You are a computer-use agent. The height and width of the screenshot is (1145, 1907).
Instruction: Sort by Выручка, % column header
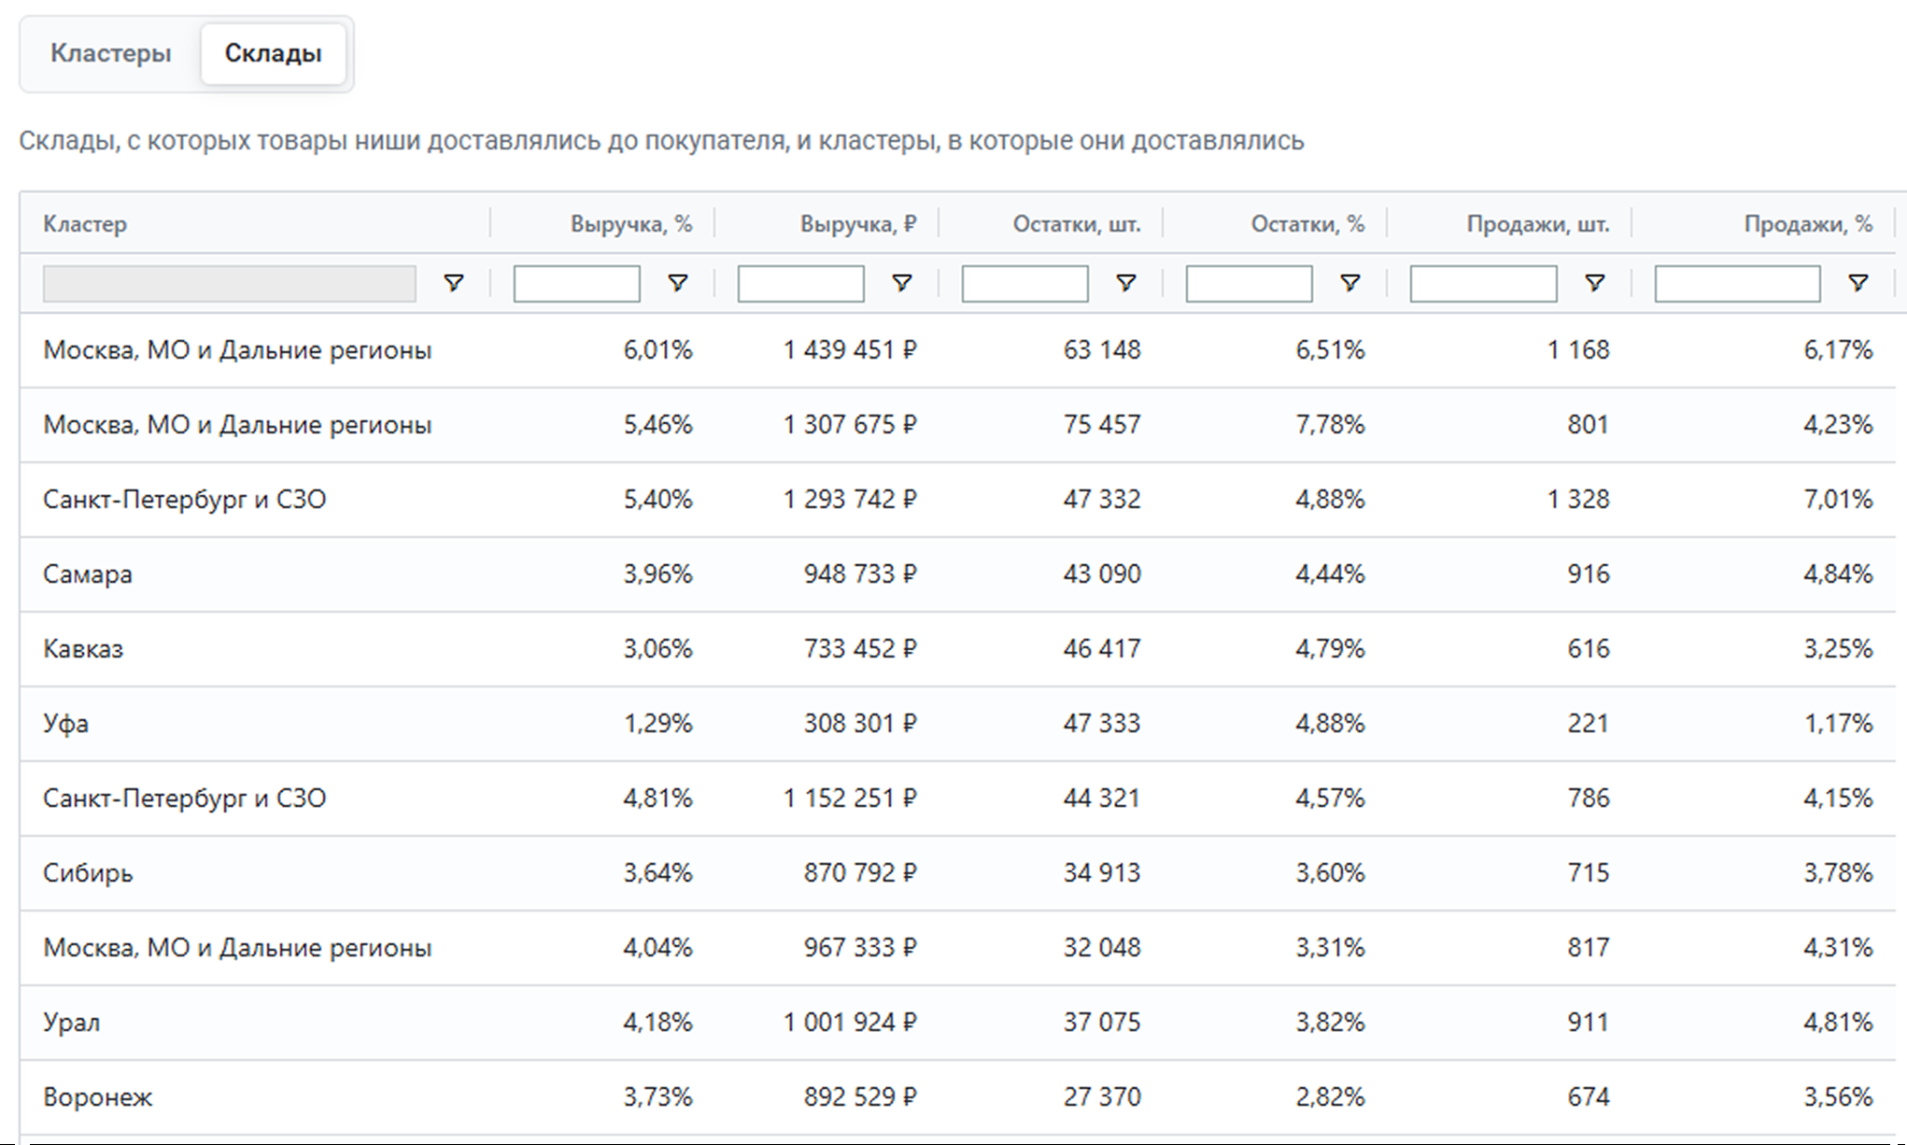point(631,224)
